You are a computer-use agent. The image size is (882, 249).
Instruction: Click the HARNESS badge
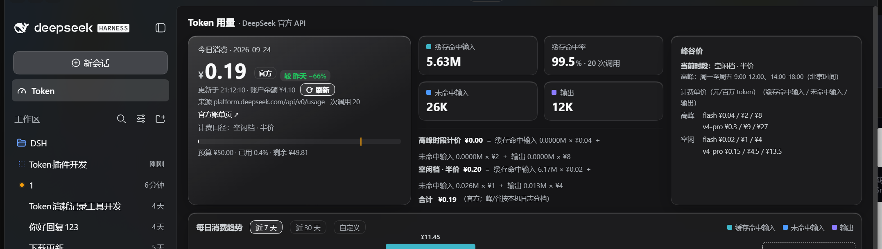pos(113,28)
